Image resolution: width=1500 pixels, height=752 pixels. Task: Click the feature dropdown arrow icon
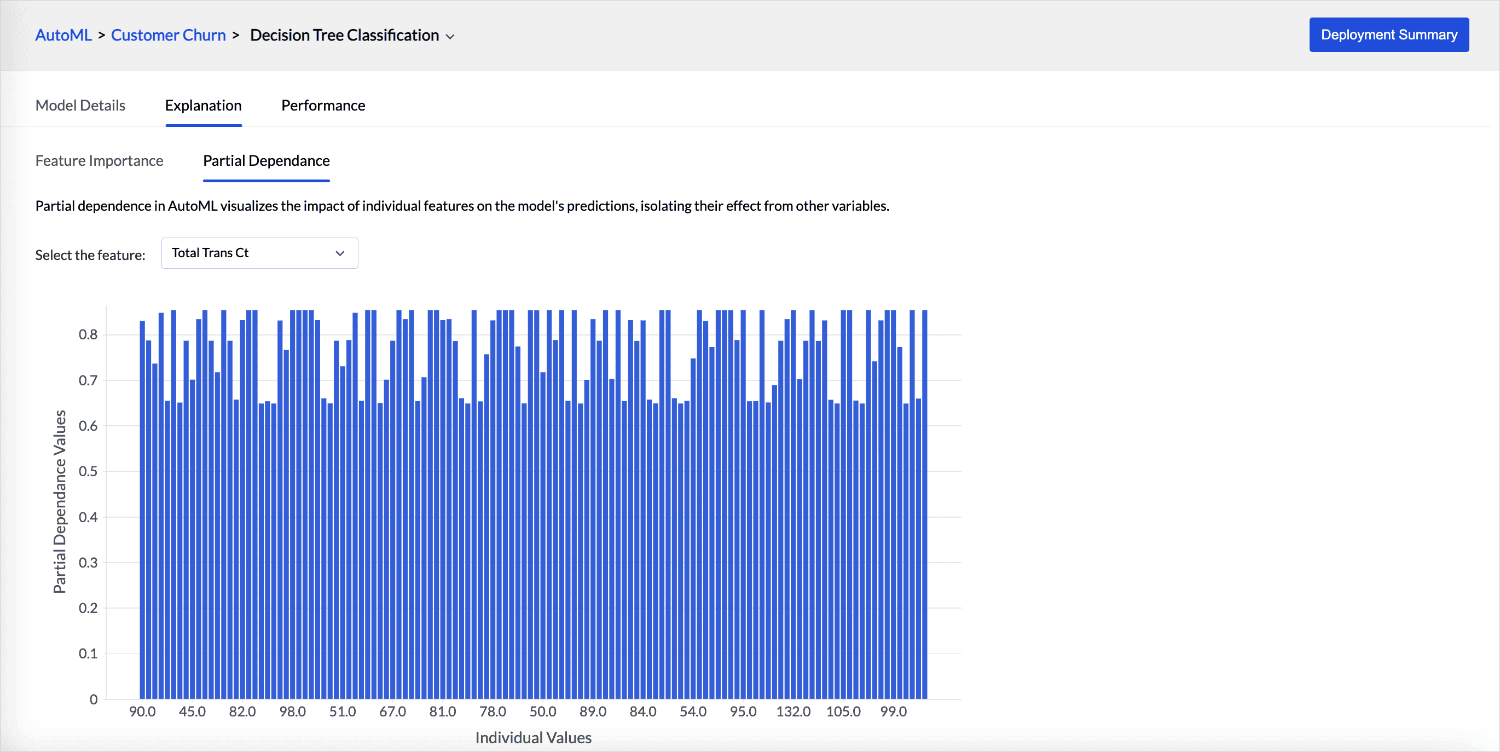click(340, 253)
